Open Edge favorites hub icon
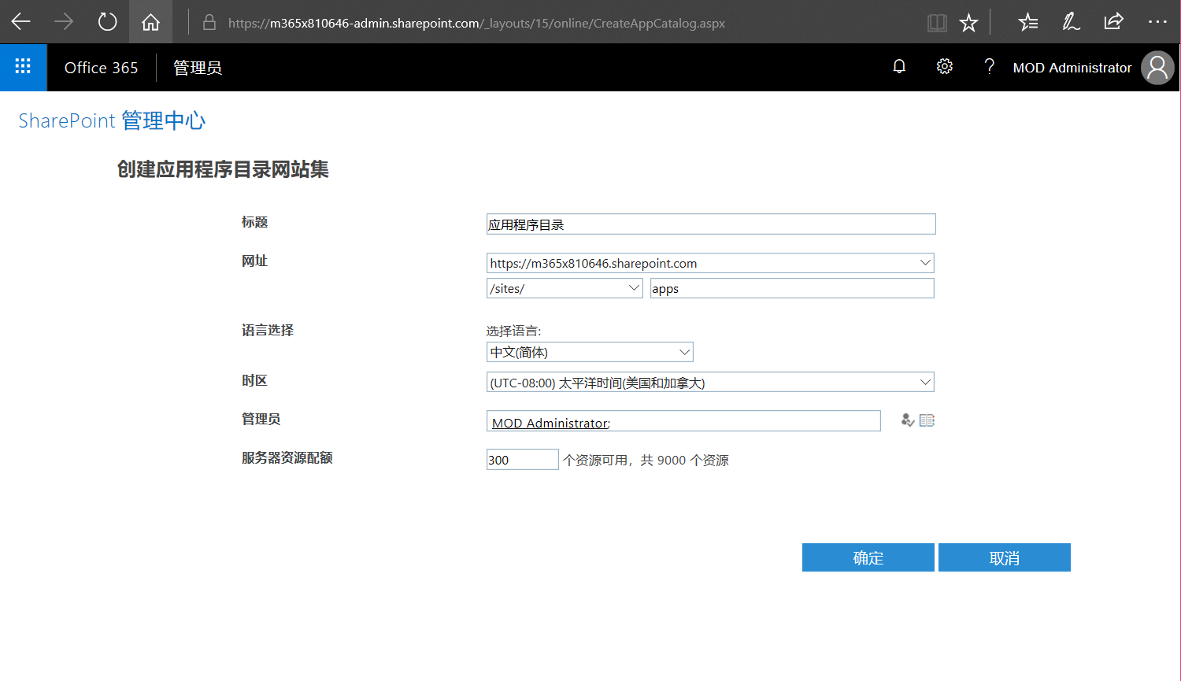Image resolution: width=1181 pixels, height=681 pixels. click(1027, 21)
